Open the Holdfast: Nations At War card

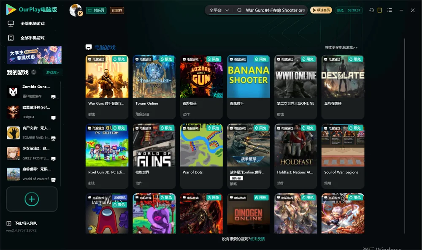pos(295,156)
